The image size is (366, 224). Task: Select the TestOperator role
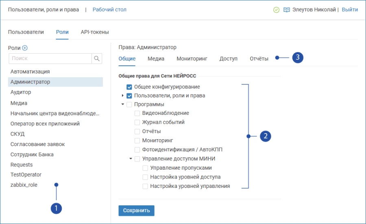[x=55, y=174]
